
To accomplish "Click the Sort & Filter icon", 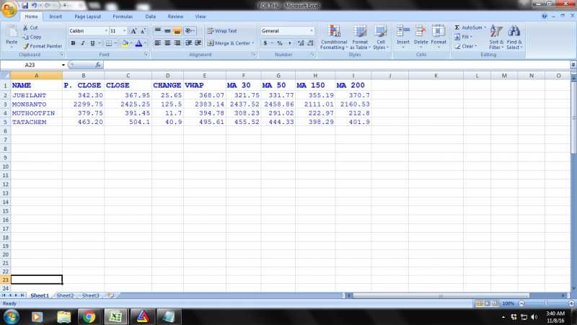I will pos(496,37).
